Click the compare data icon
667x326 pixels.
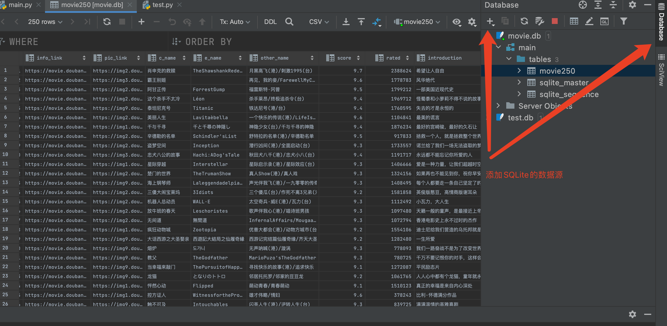point(377,22)
